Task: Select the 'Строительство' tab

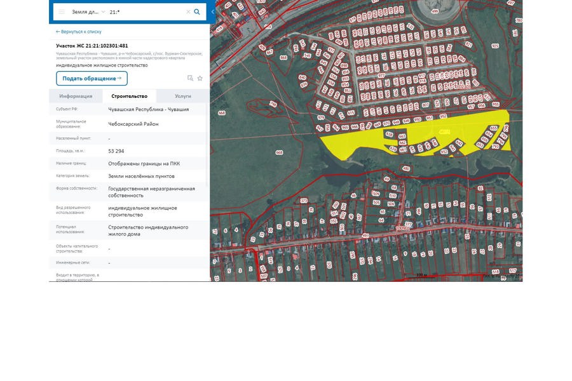Action: coord(130,97)
